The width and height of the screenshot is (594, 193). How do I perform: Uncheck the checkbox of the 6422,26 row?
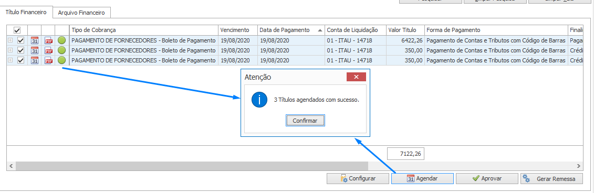pyautogui.click(x=20, y=40)
